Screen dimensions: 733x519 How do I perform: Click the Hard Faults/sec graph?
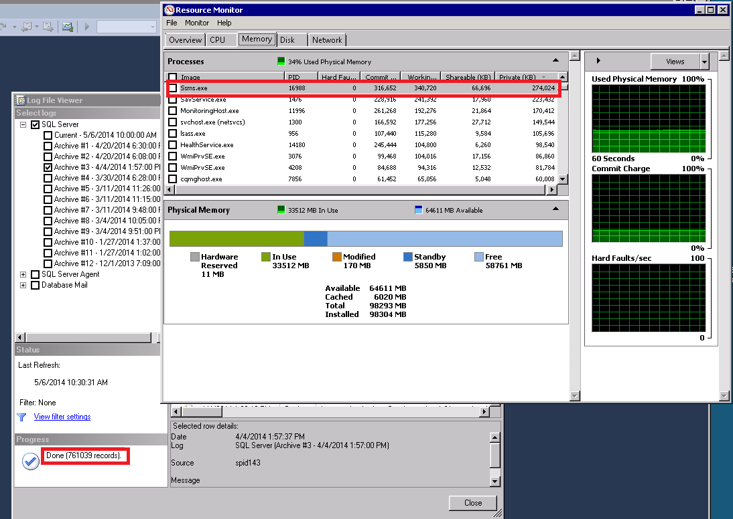649,298
